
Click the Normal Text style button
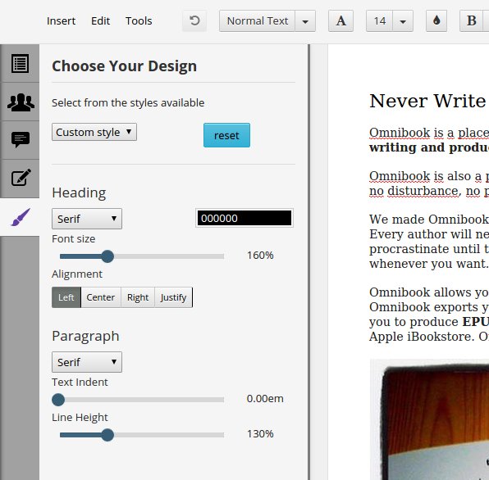pyautogui.click(x=258, y=20)
